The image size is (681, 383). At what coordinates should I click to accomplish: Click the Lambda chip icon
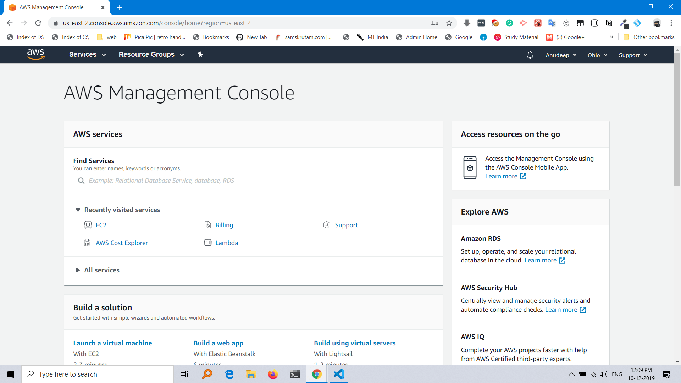[207, 243]
